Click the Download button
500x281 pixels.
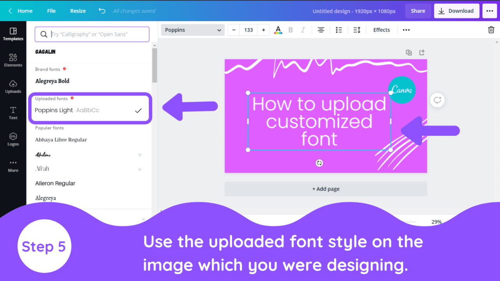[456, 11]
